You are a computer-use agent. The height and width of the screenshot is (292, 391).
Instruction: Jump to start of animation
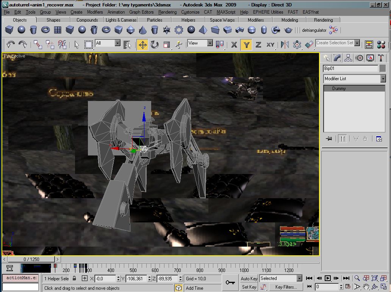coord(309,278)
